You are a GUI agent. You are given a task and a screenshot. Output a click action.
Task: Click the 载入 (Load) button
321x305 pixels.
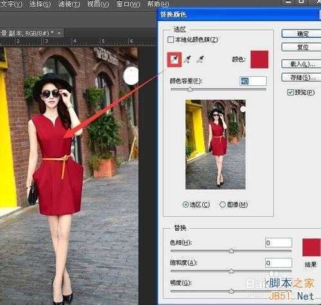[x=301, y=64]
